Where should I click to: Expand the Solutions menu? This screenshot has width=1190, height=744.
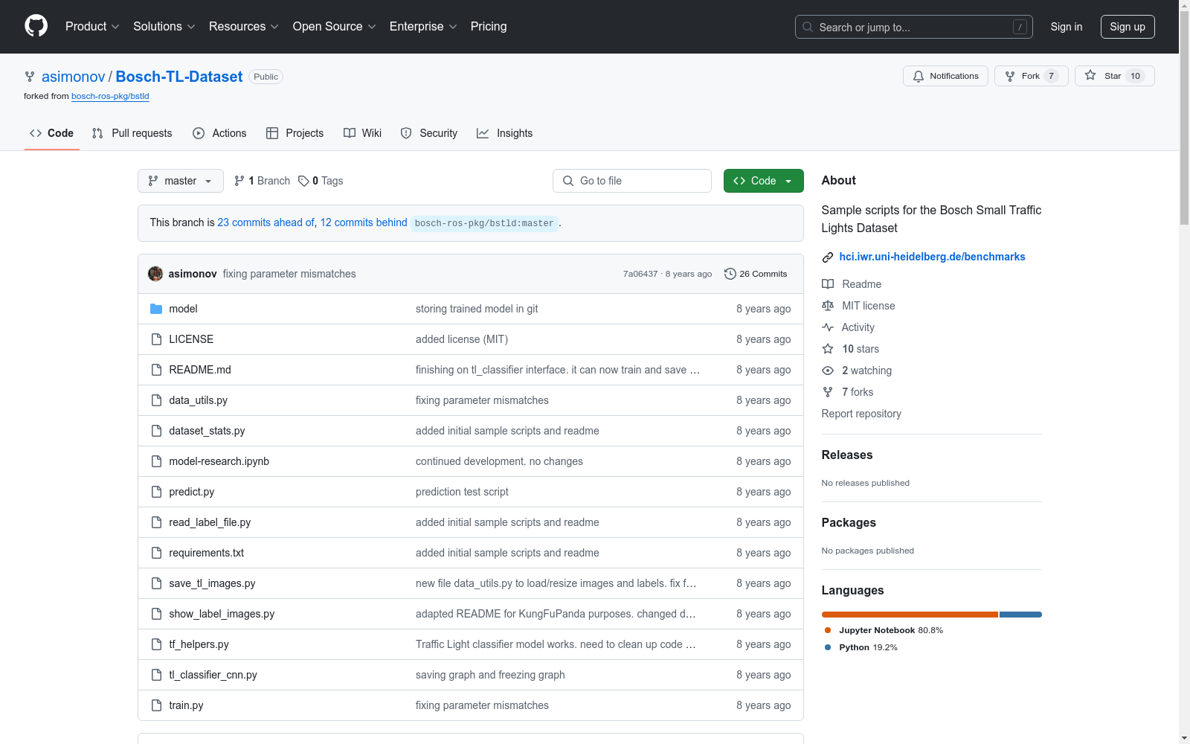pos(164,26)
